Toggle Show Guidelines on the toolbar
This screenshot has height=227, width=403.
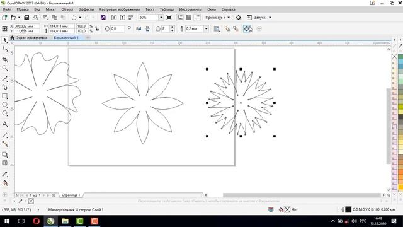pos(197,18)
